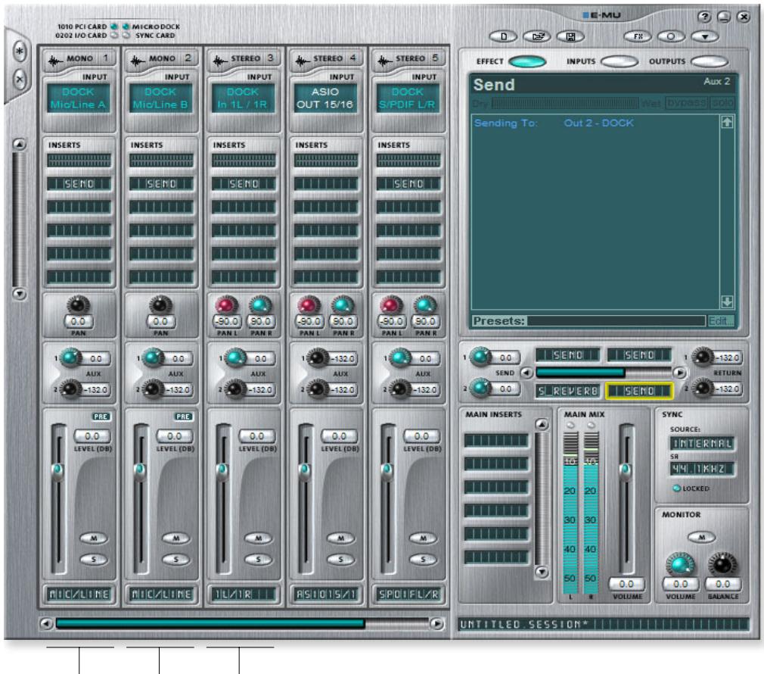764x674 pixels.
Task: Open the FX palette button
Action: coord(638,36)
